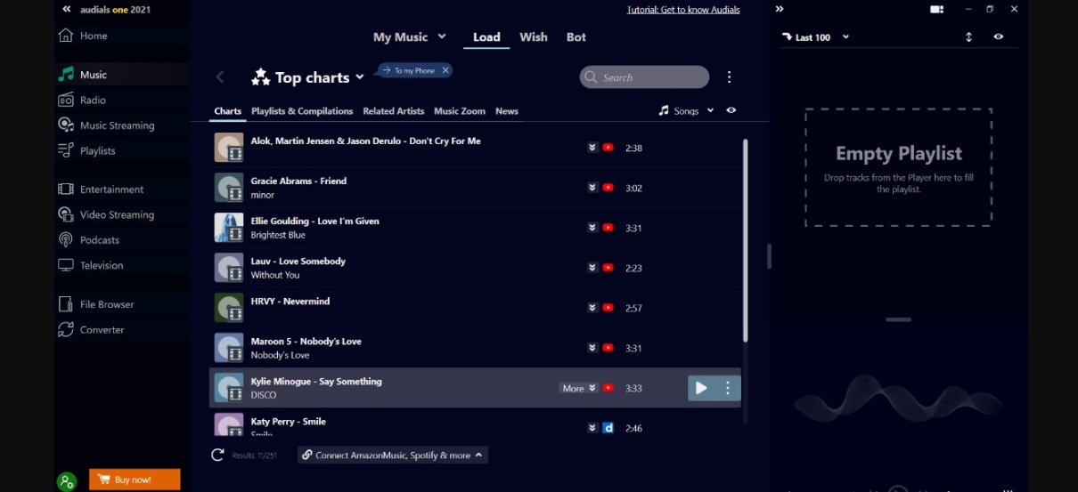Image resolution: width=1078 pixels, height=492 pixels.
Task: Click thumbnail of Don't Cry For Me
Action: (229, 148)
